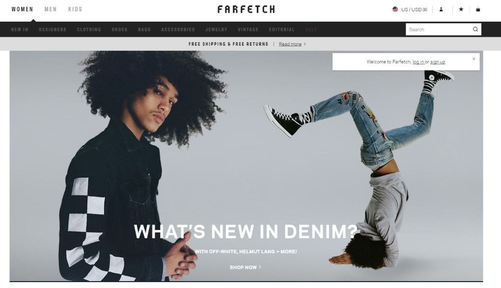The image size is (501, 288).
Task: Click the Farfetch logo
Action: 246,9
